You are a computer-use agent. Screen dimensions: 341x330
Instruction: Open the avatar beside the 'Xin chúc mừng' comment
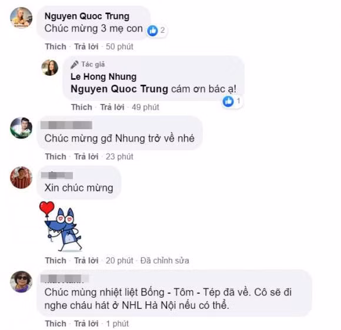[21, 177]
